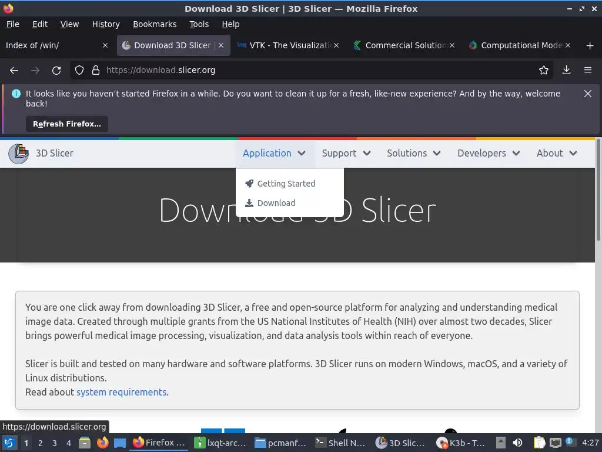Click the page vertical scrollbar

coord(598,190)
